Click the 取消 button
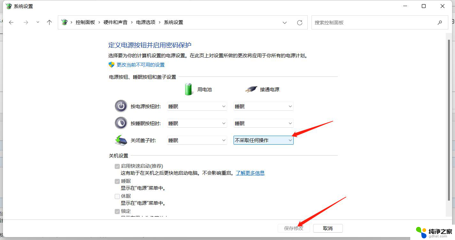 click(x=328, y=228)
